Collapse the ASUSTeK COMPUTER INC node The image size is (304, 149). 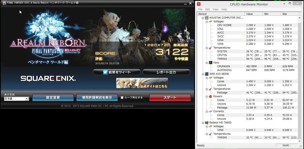(203, 18)
